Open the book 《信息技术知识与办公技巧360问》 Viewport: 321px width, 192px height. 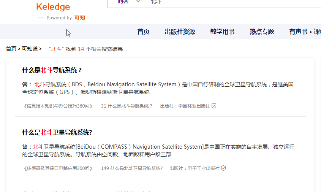(x=58, y=106)
